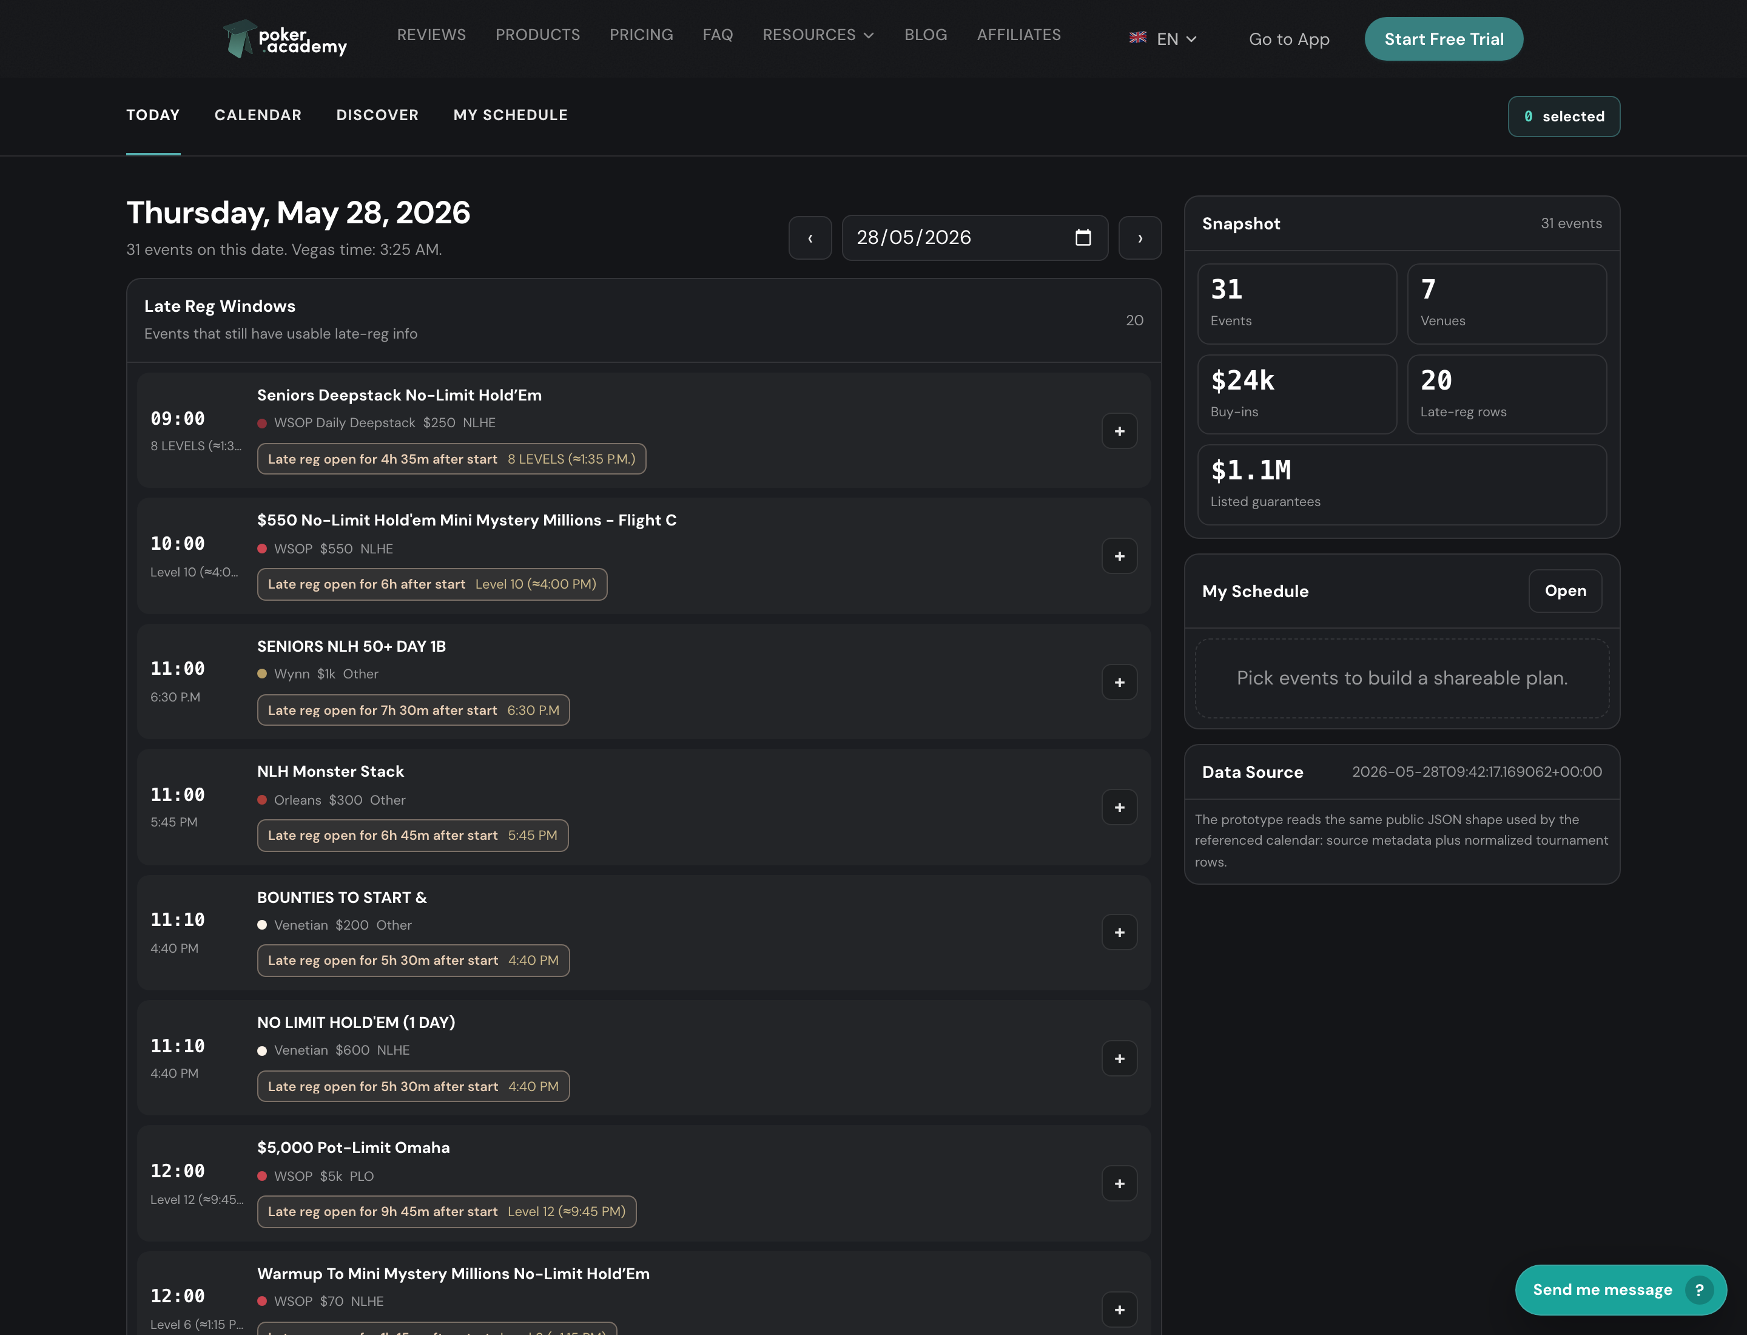This screenshot has width=1747, height=1335.
Task: Add NLH Monster Stack to schedule
Action: coord(1119,807)
